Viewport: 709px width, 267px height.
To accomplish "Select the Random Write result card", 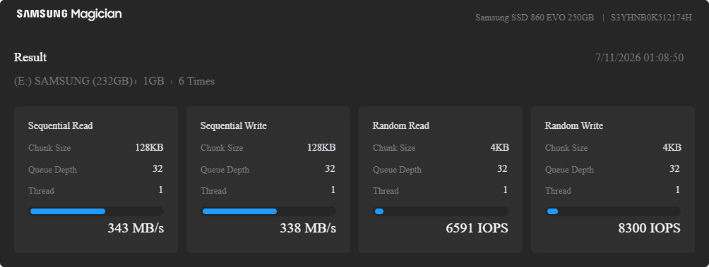I will click(x=613, y=180).
